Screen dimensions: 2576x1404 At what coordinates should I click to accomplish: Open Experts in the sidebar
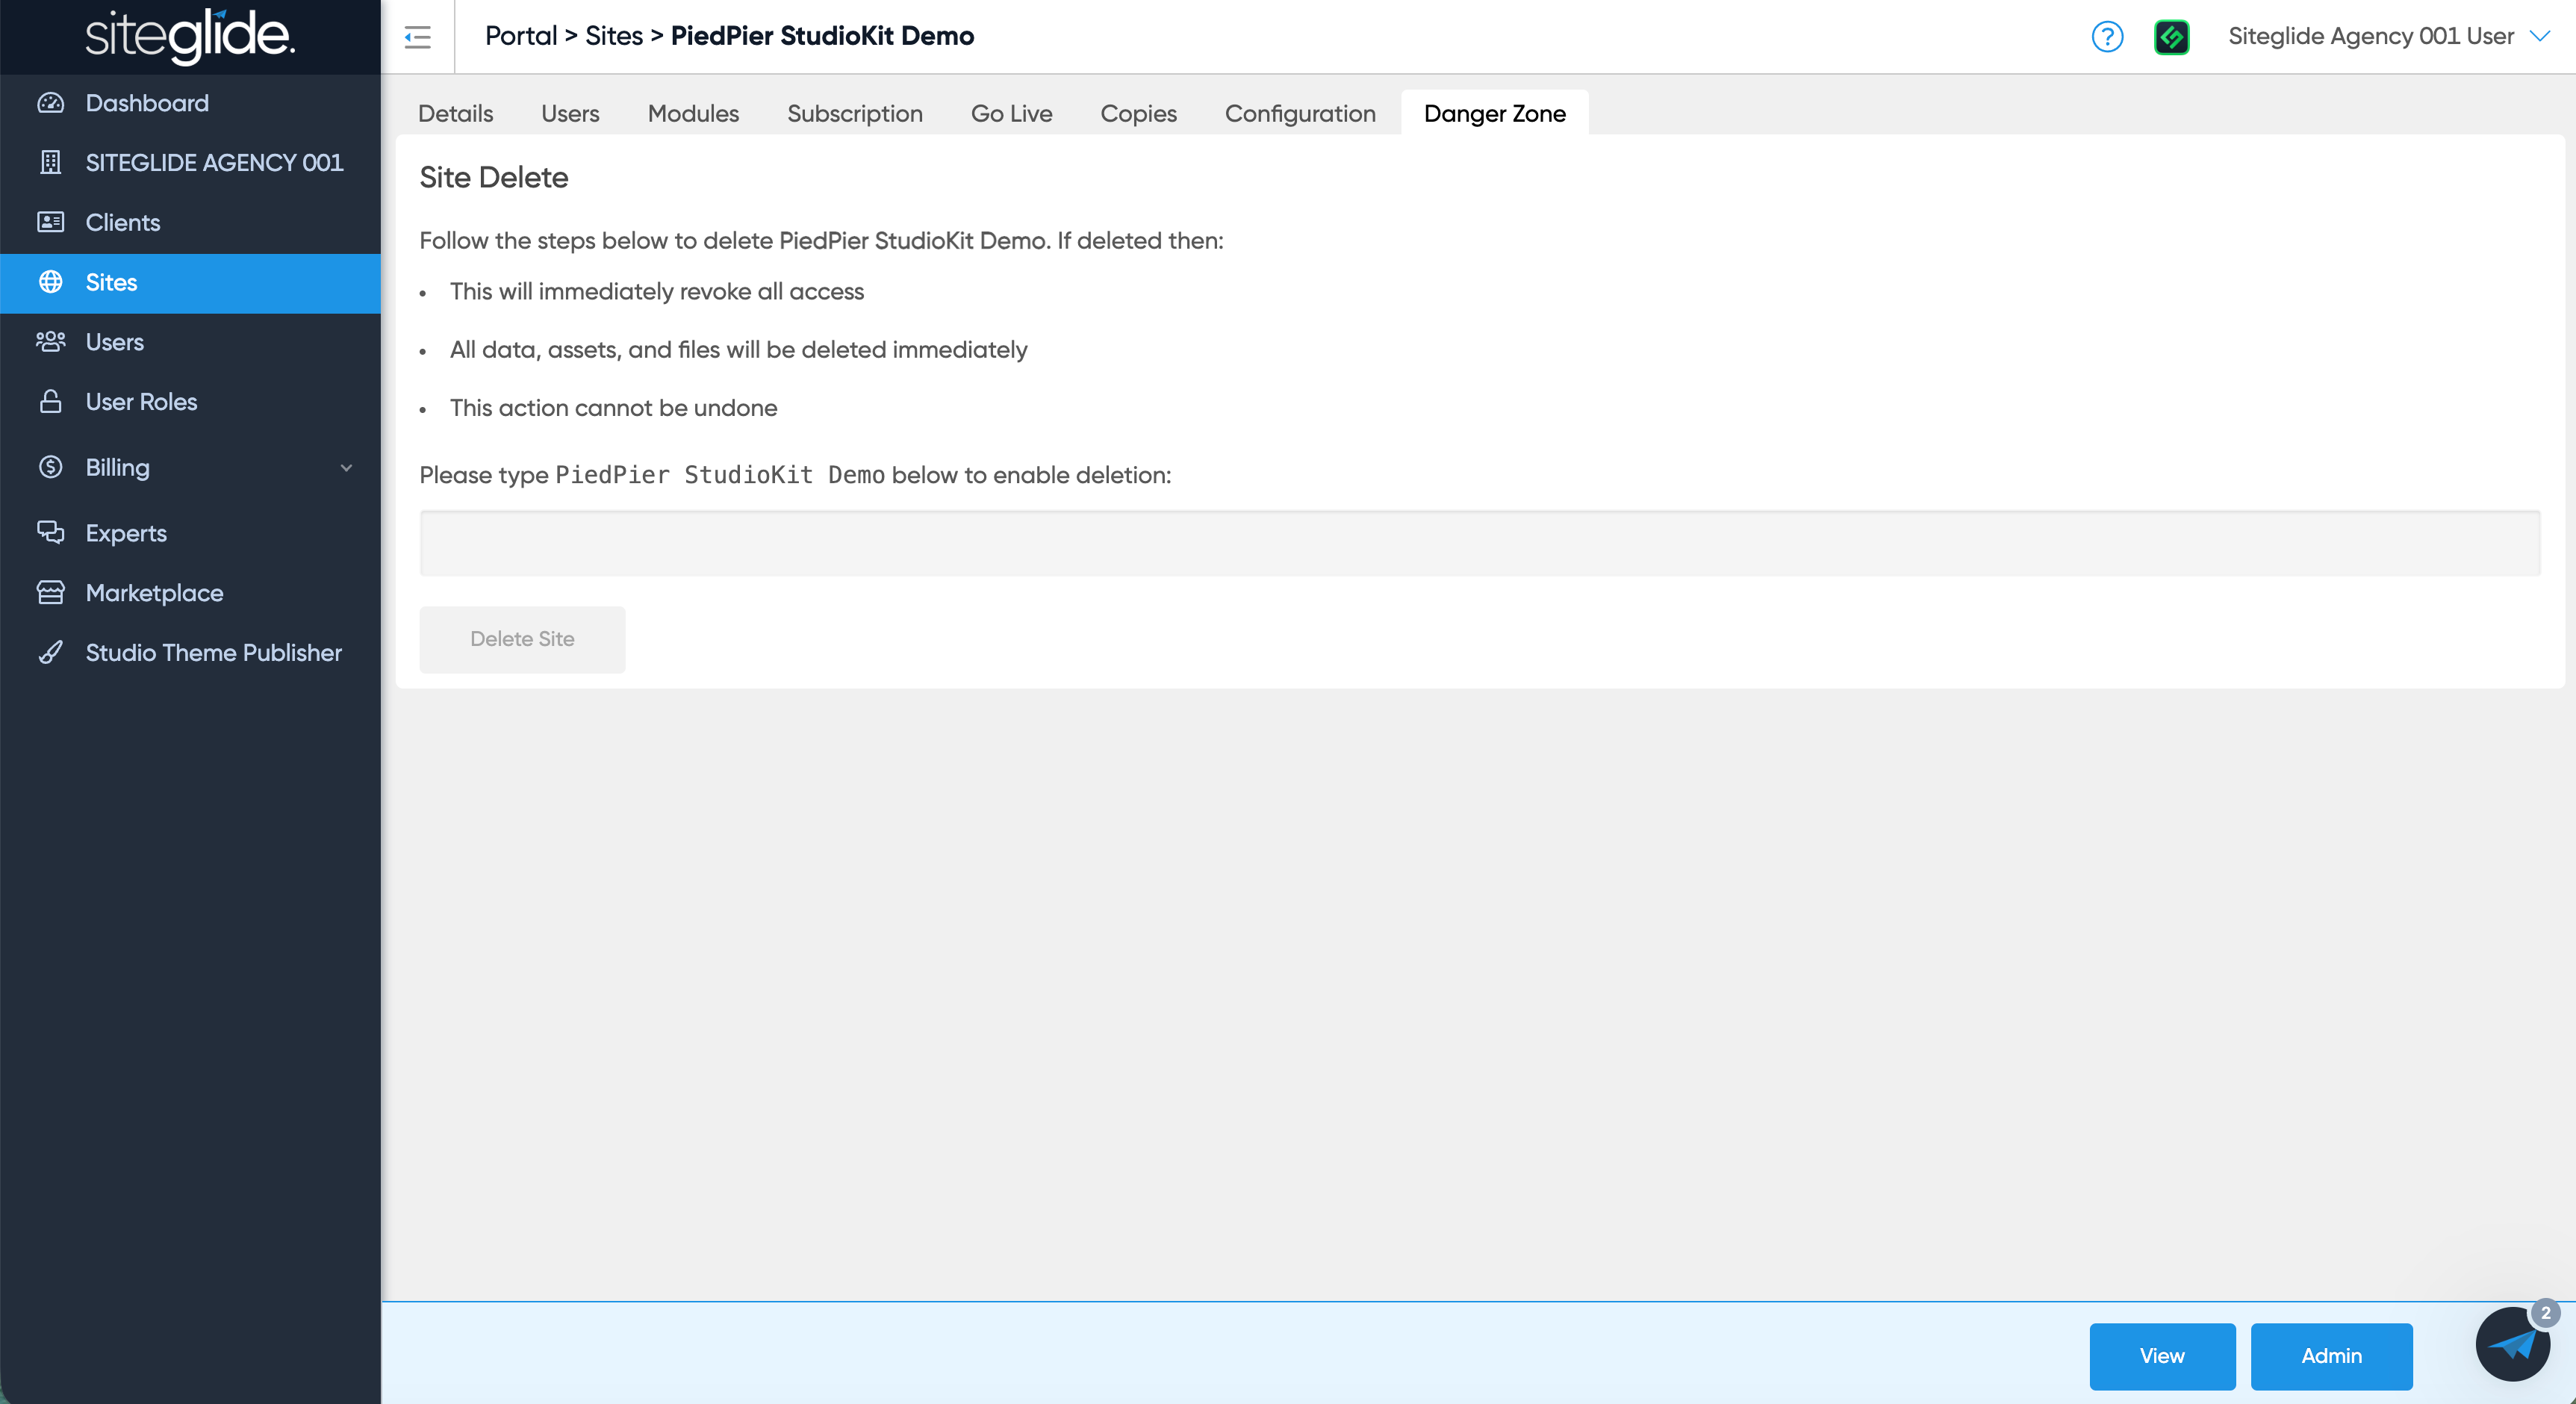[190, 533]
